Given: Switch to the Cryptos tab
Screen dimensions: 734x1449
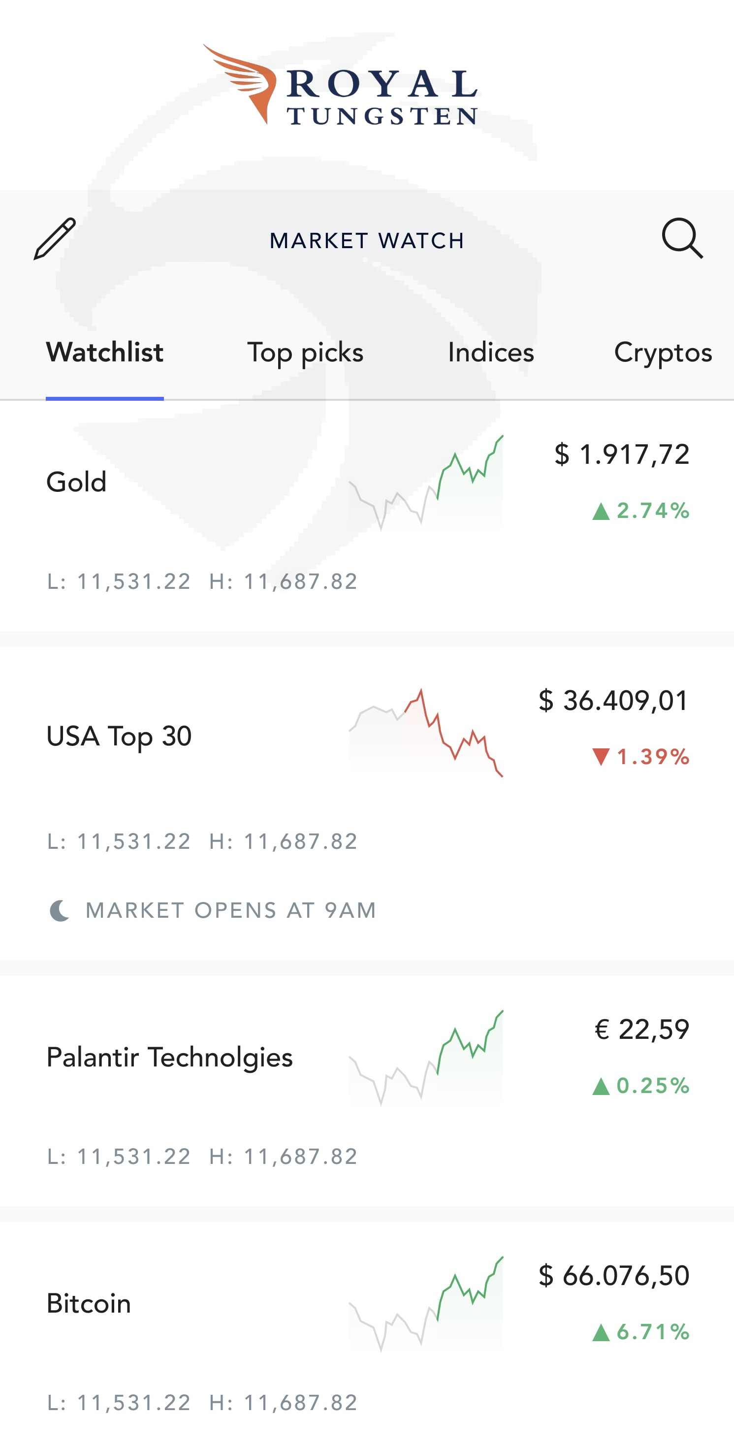Looking at the screenshot, I should click(x=663, y=353).
